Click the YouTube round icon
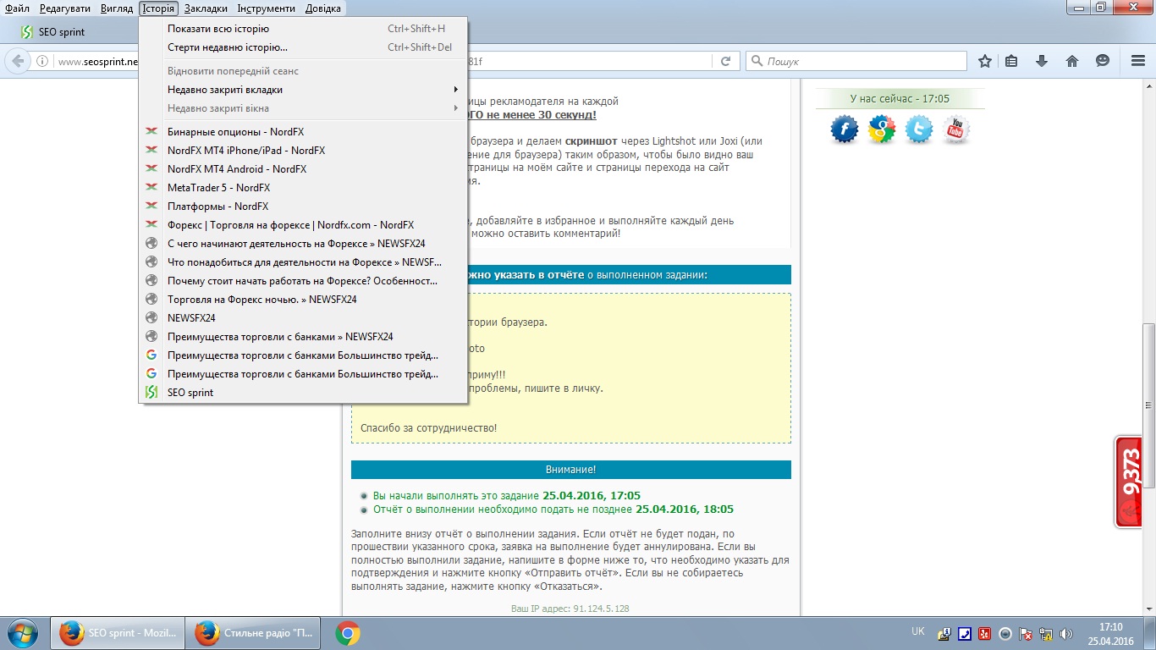 (956, 129)
